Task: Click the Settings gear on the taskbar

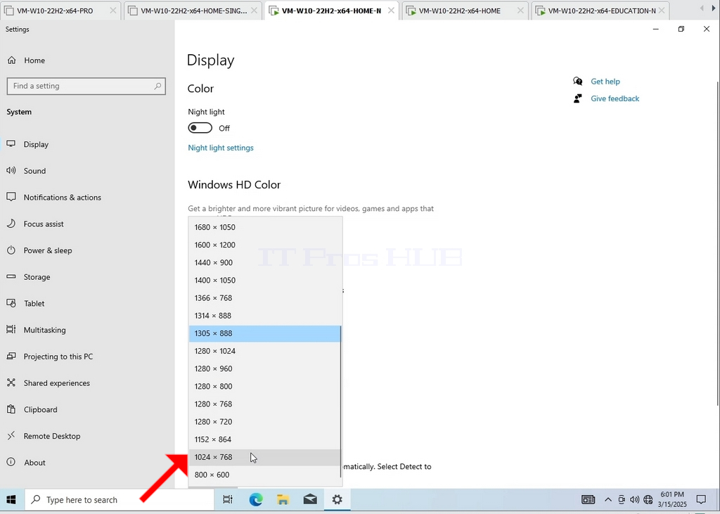Action: [337, 500]
